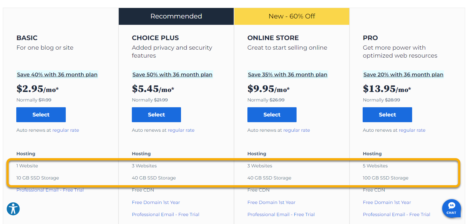Open the Save 40% 36 month plan link

57,74
